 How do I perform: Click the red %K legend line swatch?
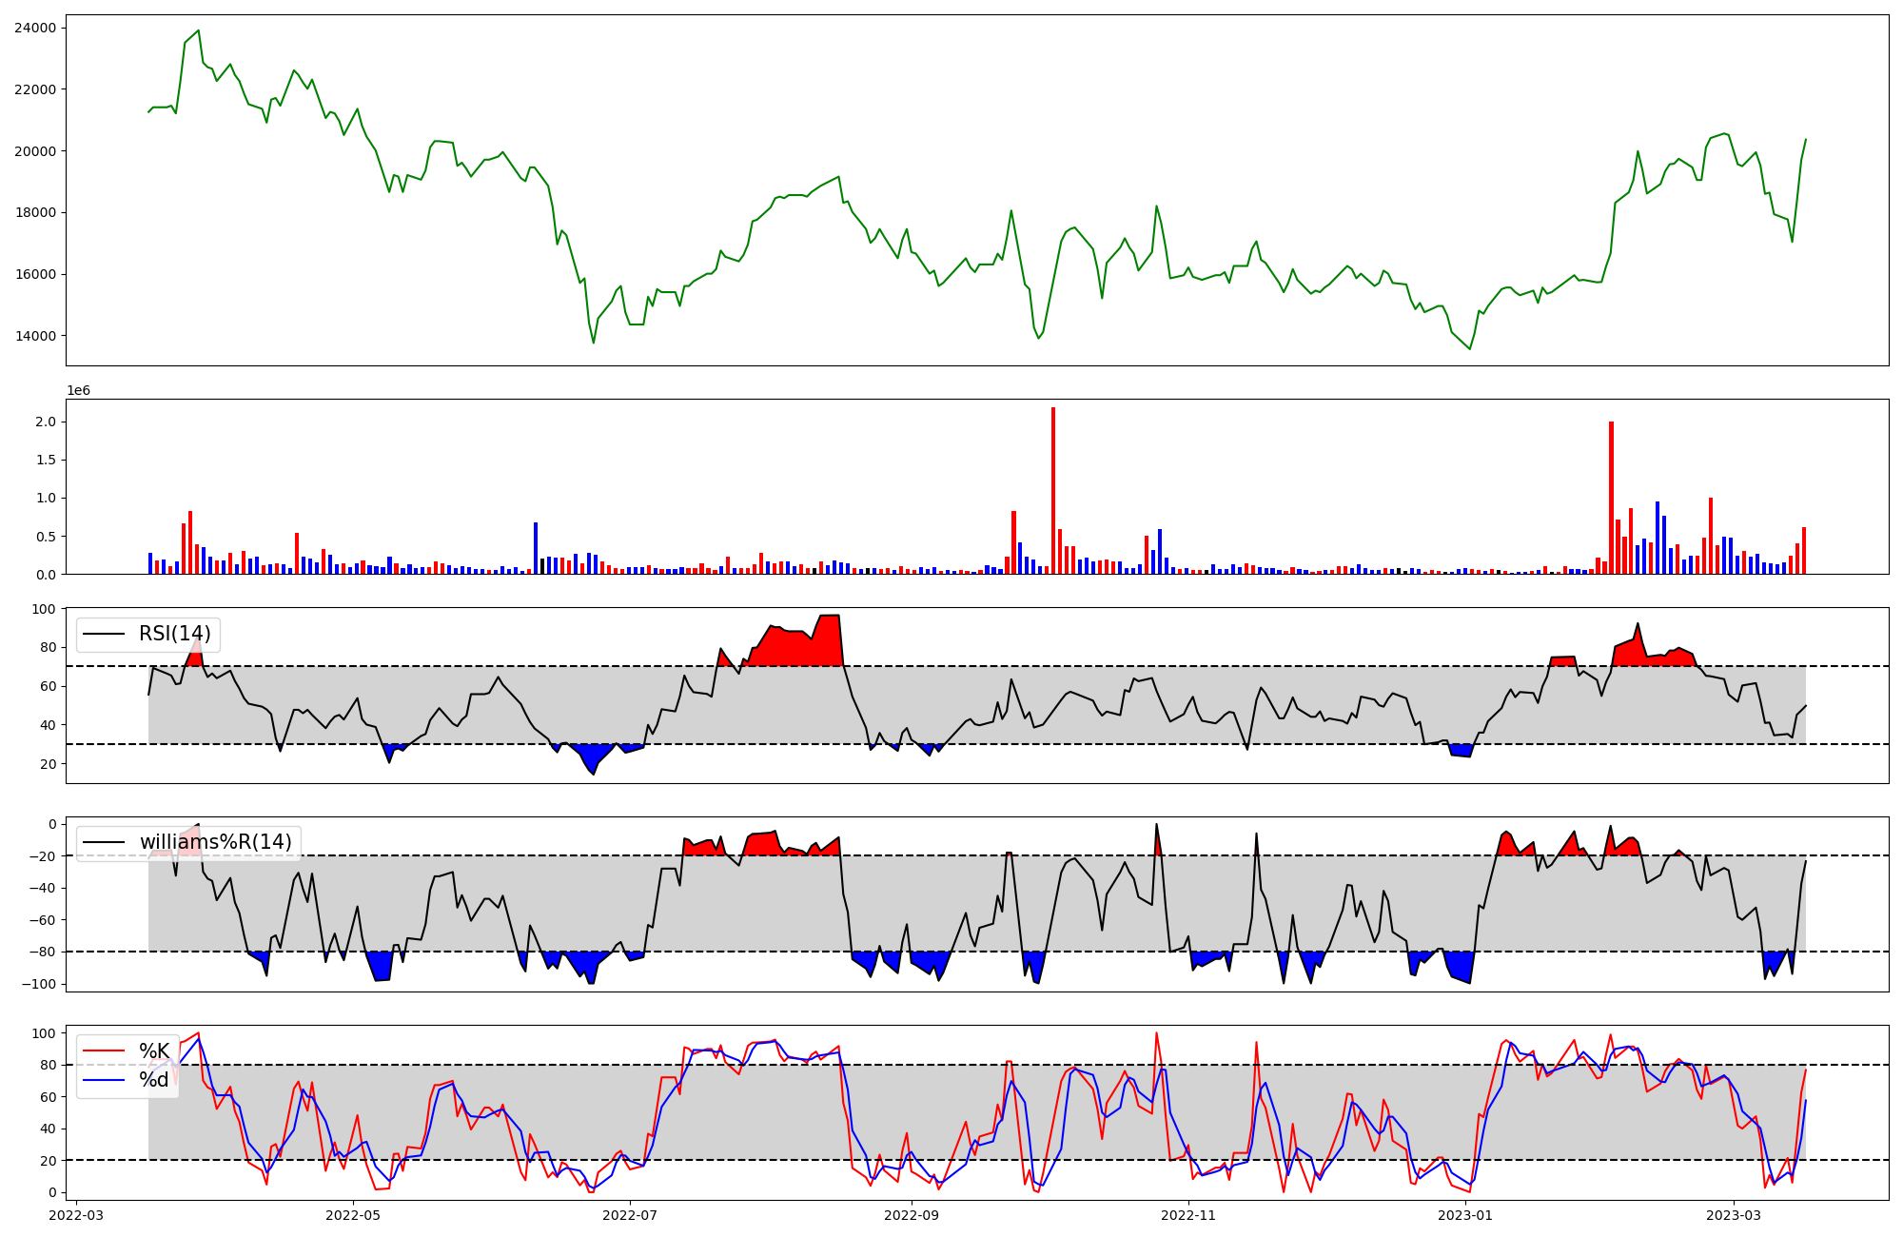click(104, 1050)
